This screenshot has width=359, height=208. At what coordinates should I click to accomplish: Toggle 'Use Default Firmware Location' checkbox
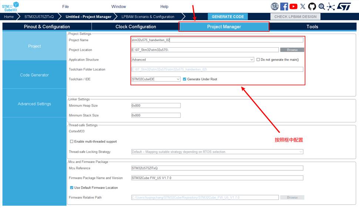tap(72, 187)
